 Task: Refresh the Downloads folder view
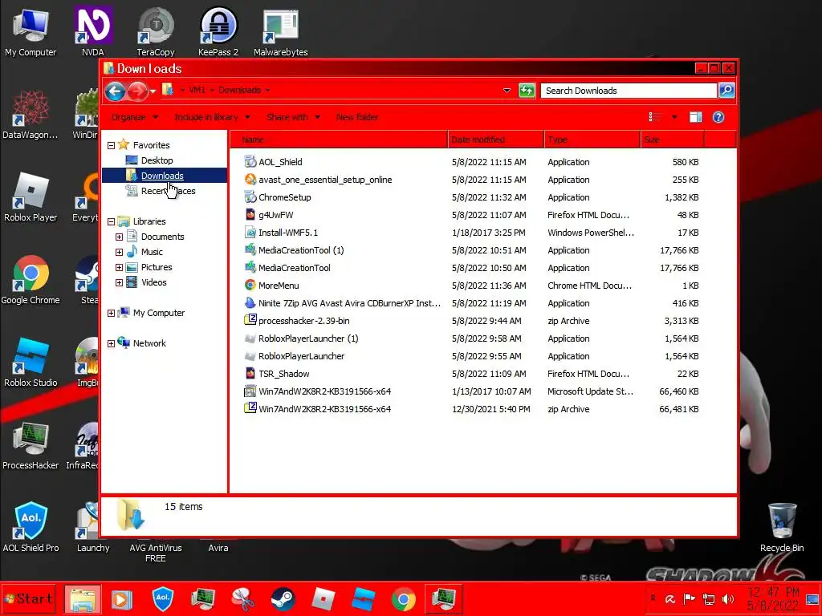[x=527, y=91]
